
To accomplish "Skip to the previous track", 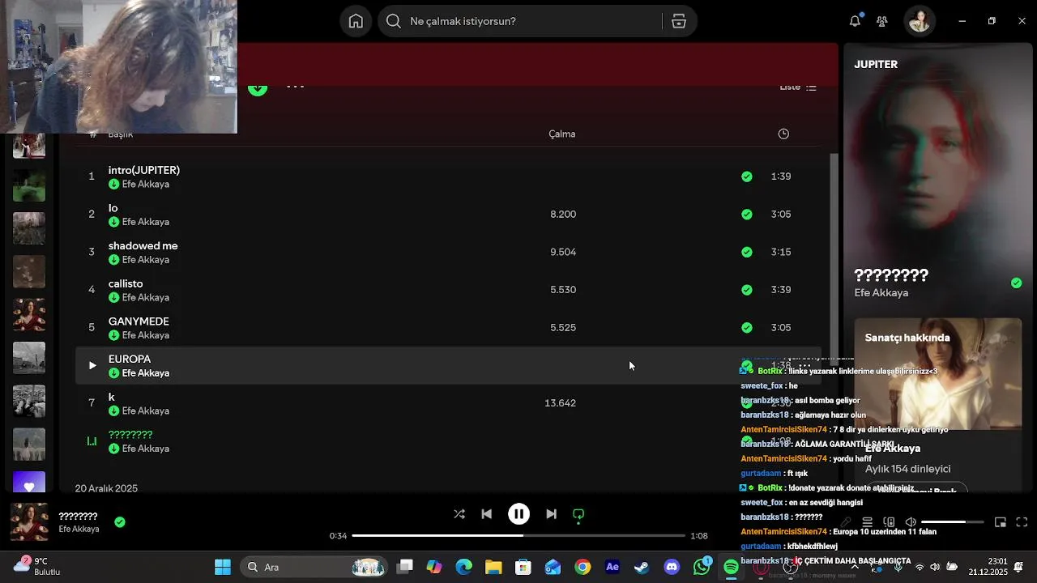I will (x=486, y=514).
